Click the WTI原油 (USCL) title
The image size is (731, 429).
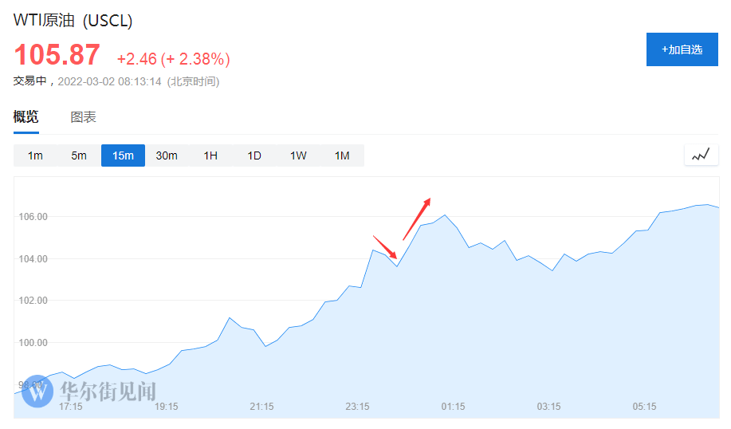click(73, 21)
